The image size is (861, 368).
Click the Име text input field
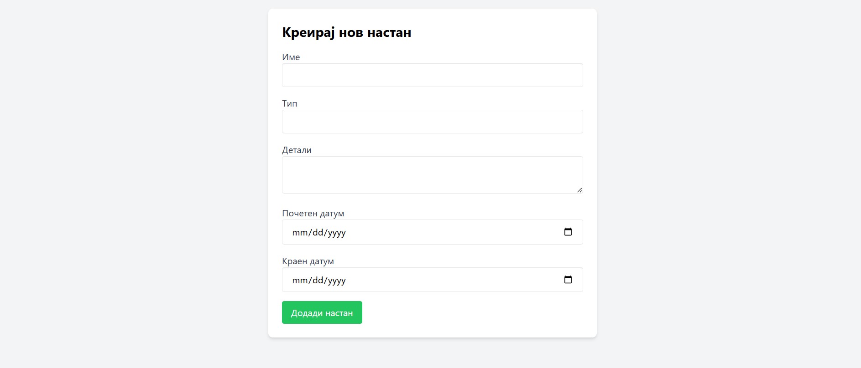[x=432, y=75]
